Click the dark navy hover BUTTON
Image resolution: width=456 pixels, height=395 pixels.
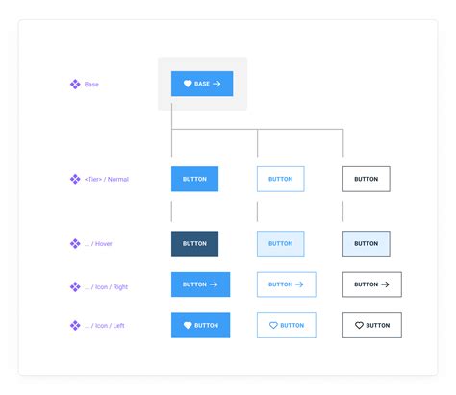(x=194, y=243)
